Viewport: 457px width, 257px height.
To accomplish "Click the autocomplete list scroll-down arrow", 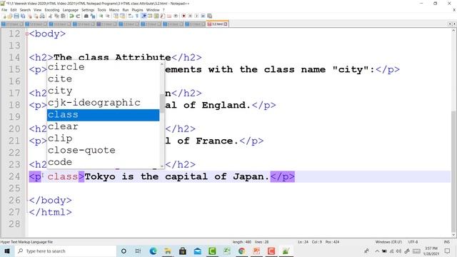I will click(162, 166).
